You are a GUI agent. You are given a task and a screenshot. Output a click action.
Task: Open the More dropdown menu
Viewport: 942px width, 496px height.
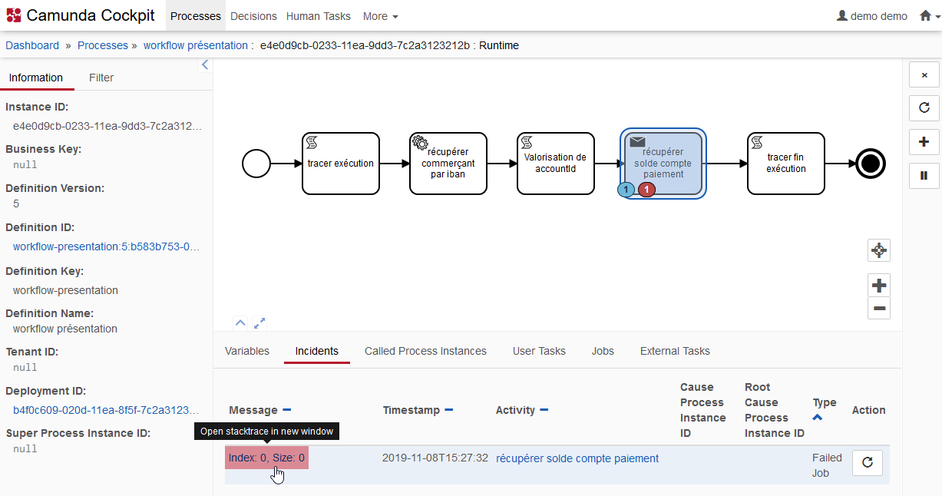click(x=380, y=16)
